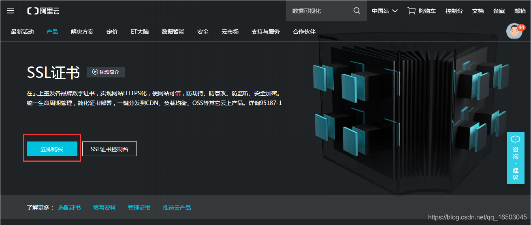Open 邮箱 in top bar

pos(520,11)
